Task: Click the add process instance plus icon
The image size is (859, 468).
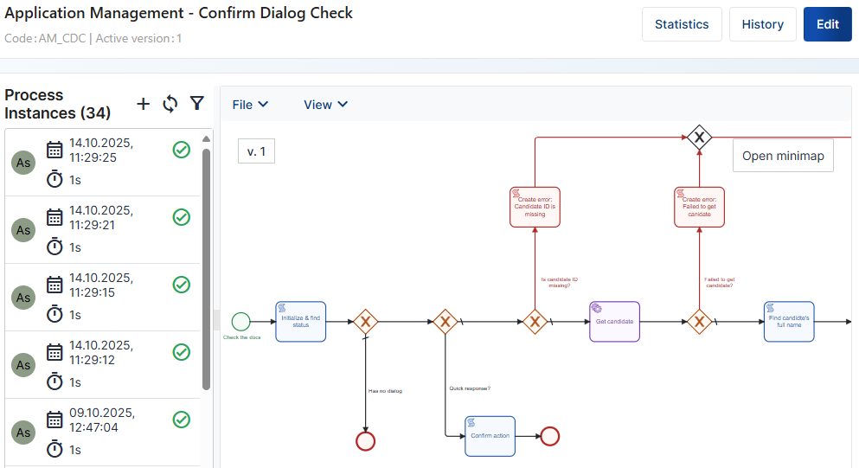Action: pyautogui.click(x=144, y=104)
